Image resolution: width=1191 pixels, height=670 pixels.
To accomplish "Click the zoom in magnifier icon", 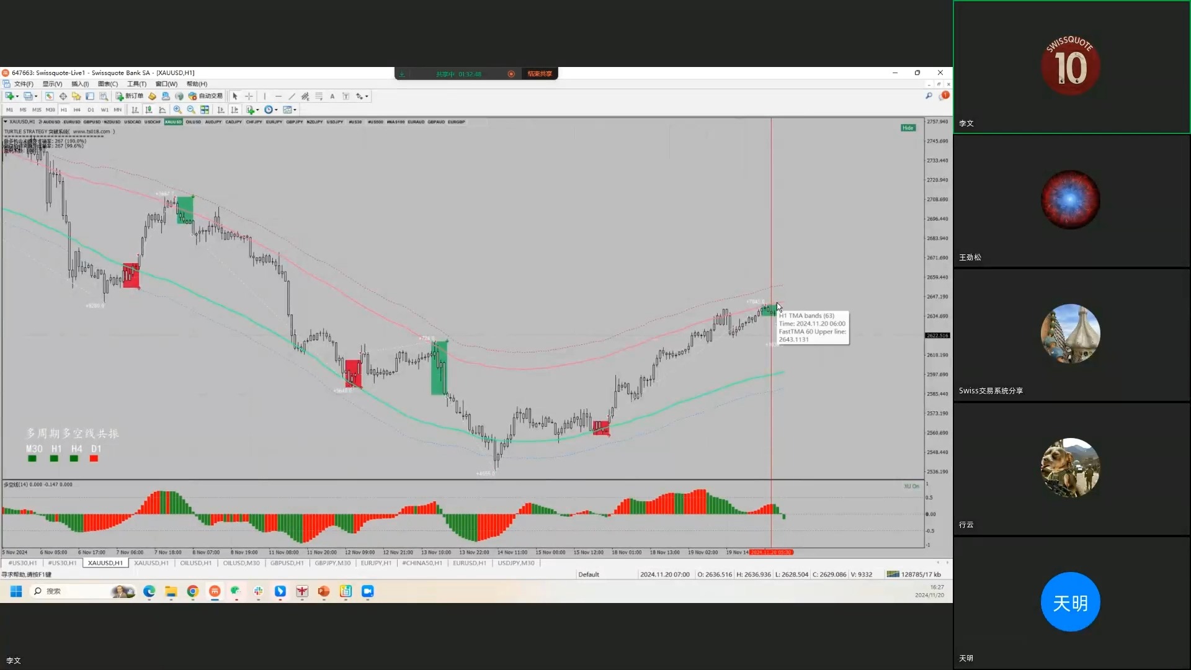I will (x=177, y=110).
